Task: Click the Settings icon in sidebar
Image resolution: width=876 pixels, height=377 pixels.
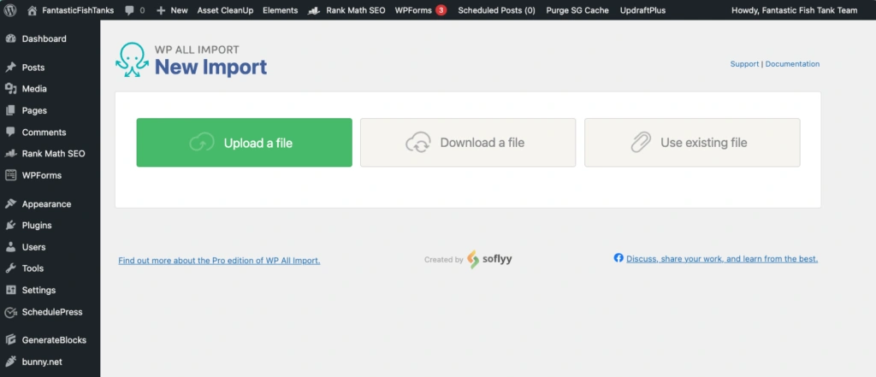Action: tap(10, 291)
